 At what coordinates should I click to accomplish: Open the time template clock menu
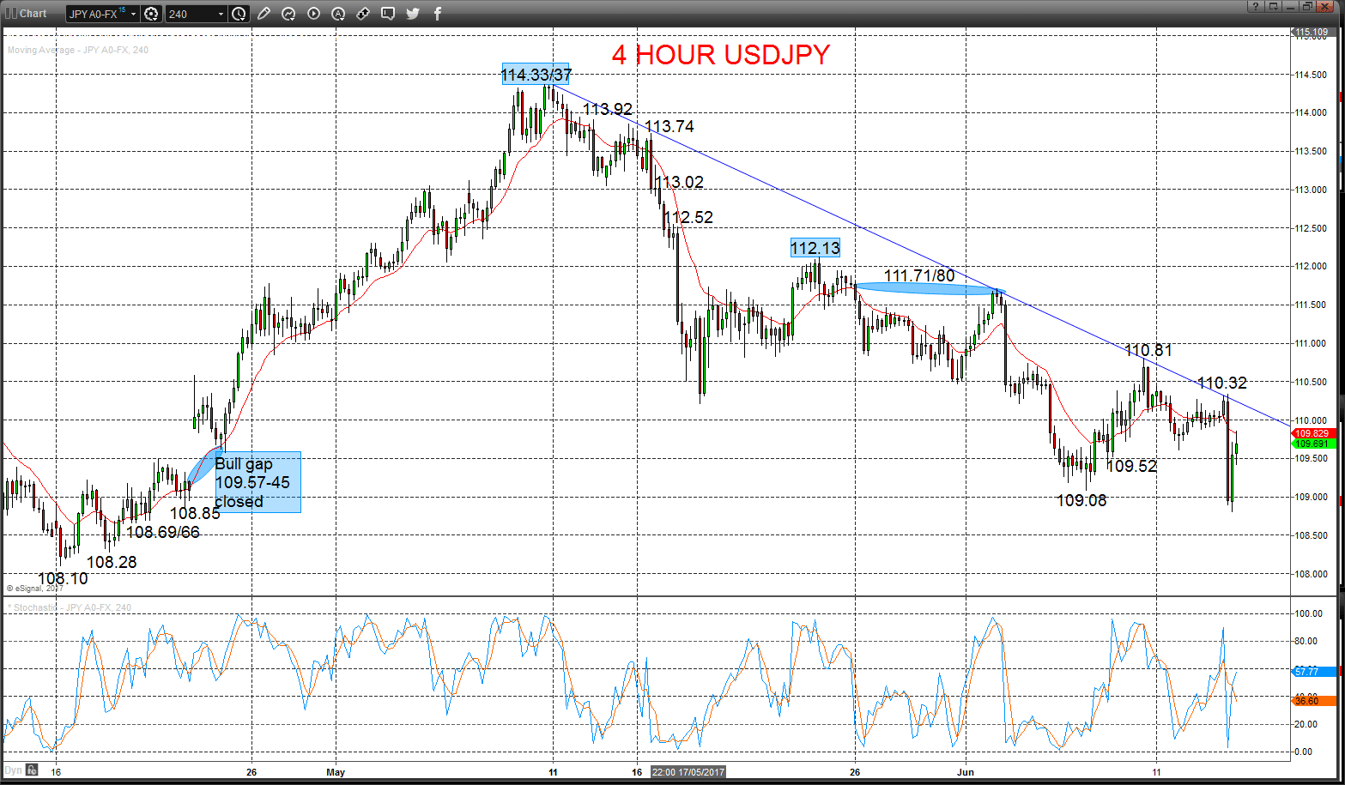point(239,14)
